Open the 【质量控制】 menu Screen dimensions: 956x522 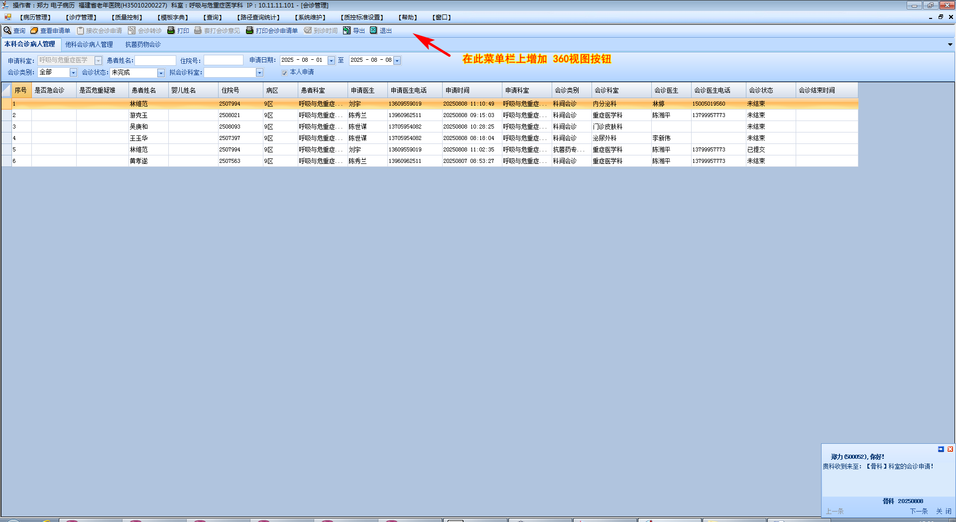pos(127,17)
